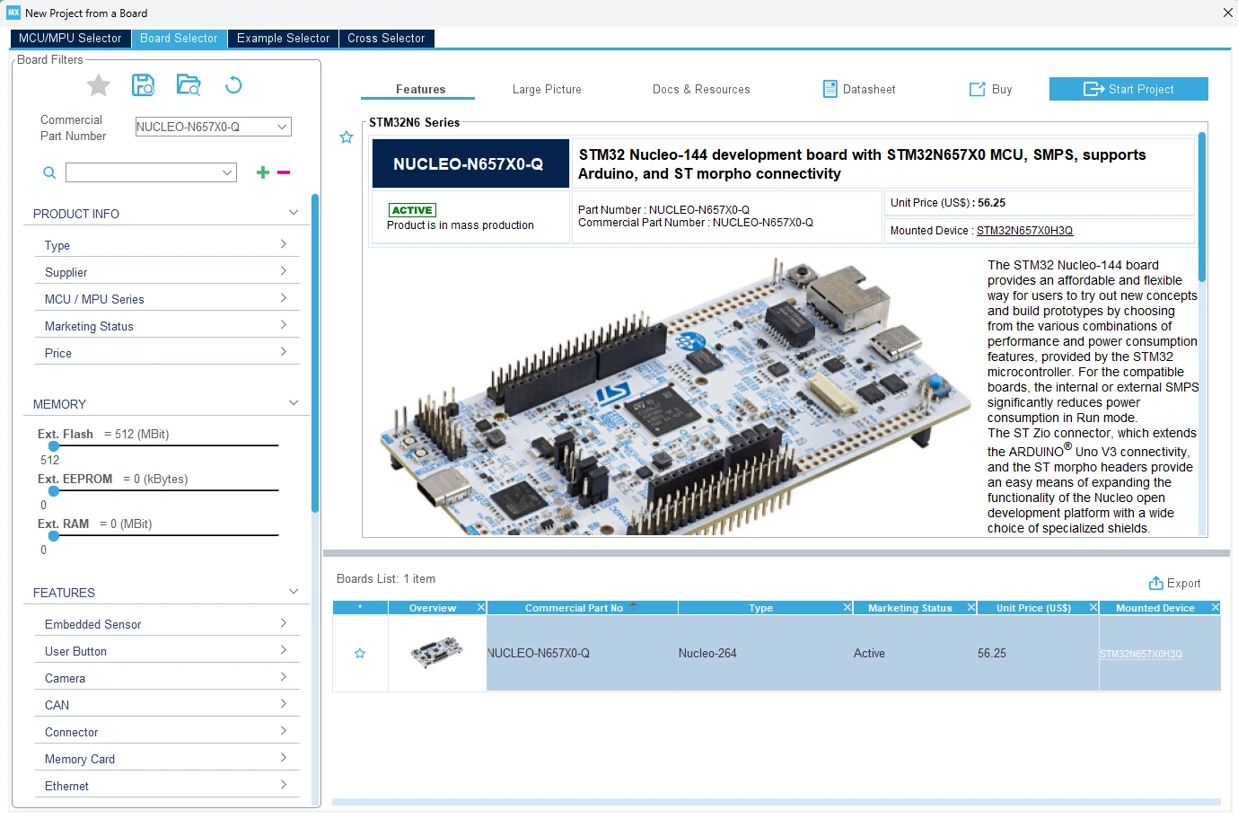Open mounted device STM32N657X0H3Q link in details

pyautogui.click(x=1024, y=231)
